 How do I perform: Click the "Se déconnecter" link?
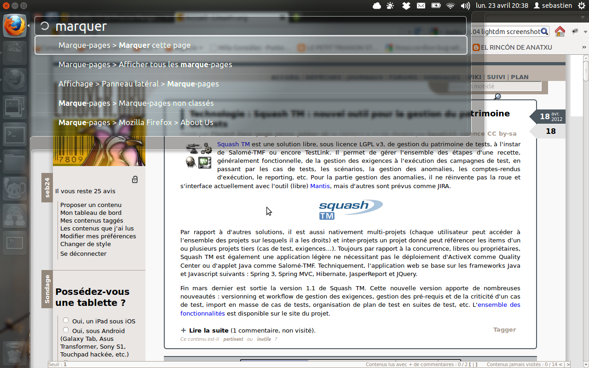coord(83,253)
